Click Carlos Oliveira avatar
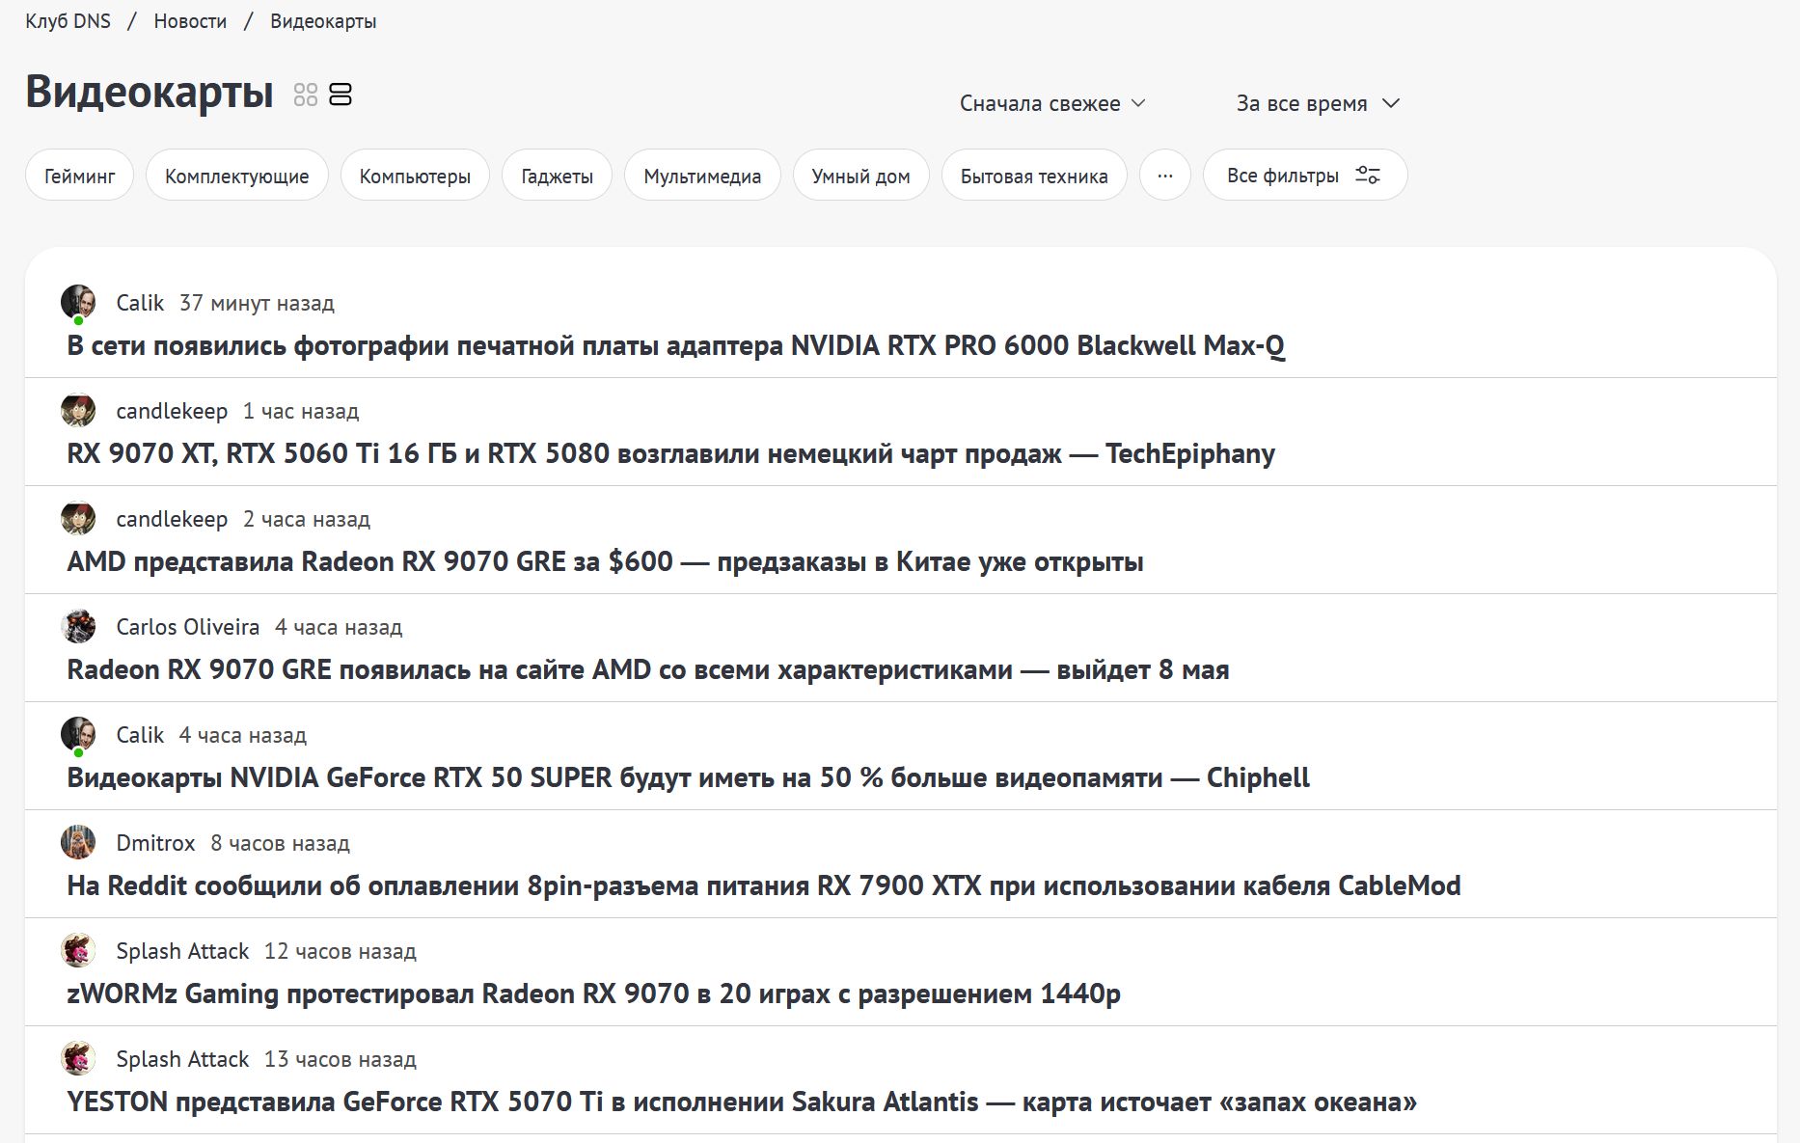 [78, 627]
